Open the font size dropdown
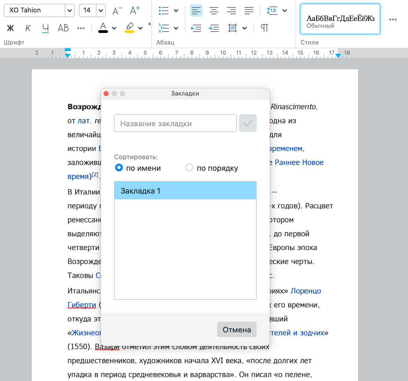 (101, 11)
